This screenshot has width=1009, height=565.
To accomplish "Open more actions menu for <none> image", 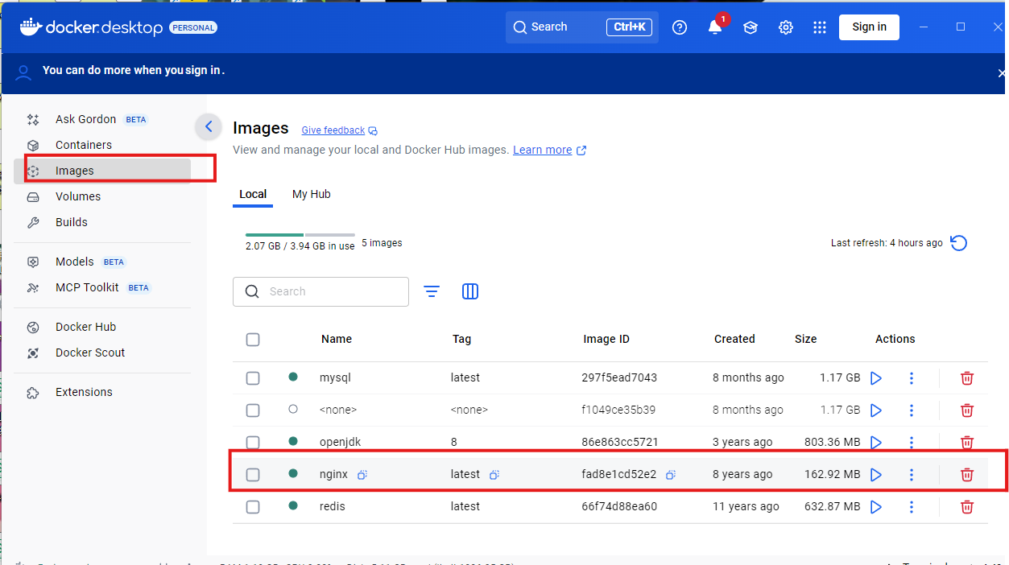I will 912,410.
